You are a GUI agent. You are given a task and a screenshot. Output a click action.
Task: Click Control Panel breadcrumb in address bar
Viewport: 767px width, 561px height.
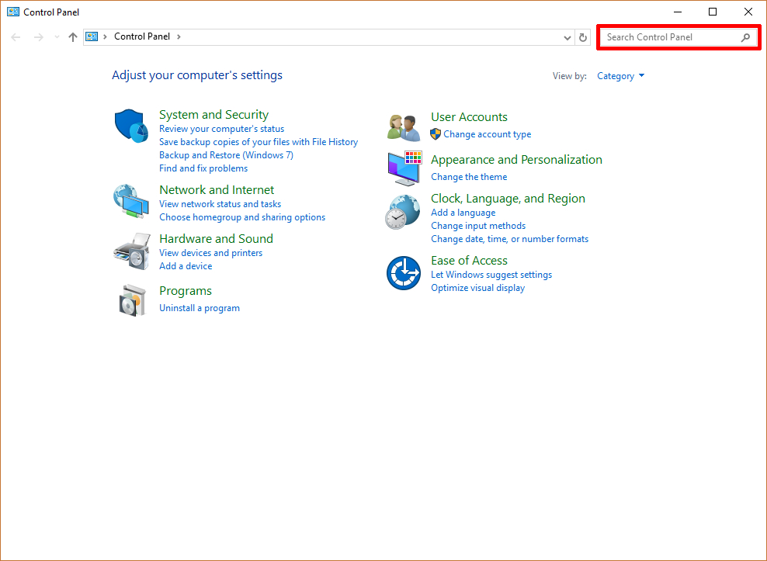141,36
